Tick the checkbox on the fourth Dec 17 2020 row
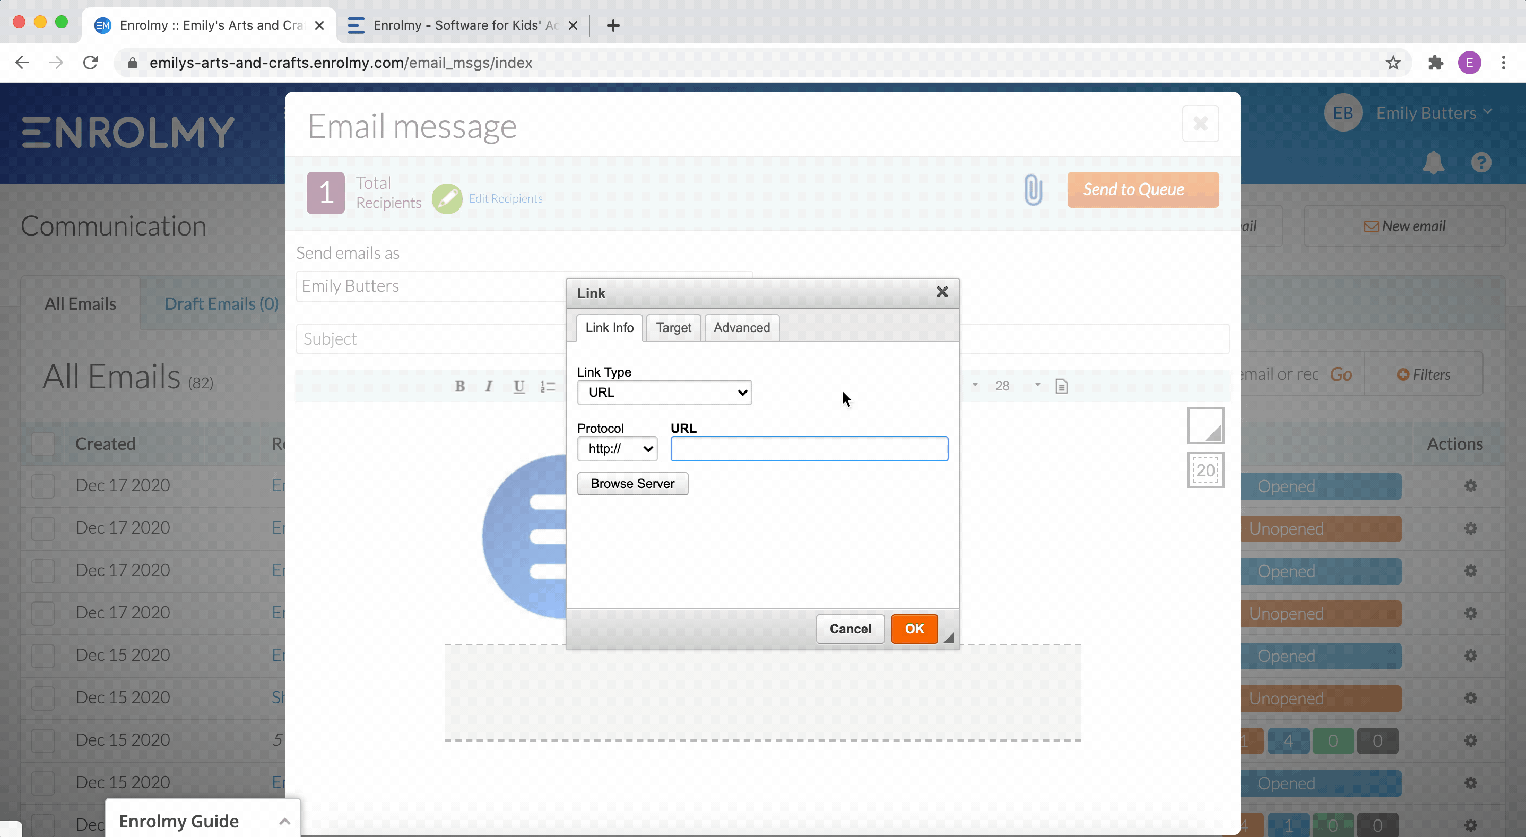Viewport: 1526px width, 837px height. click(x=42, y=613)
